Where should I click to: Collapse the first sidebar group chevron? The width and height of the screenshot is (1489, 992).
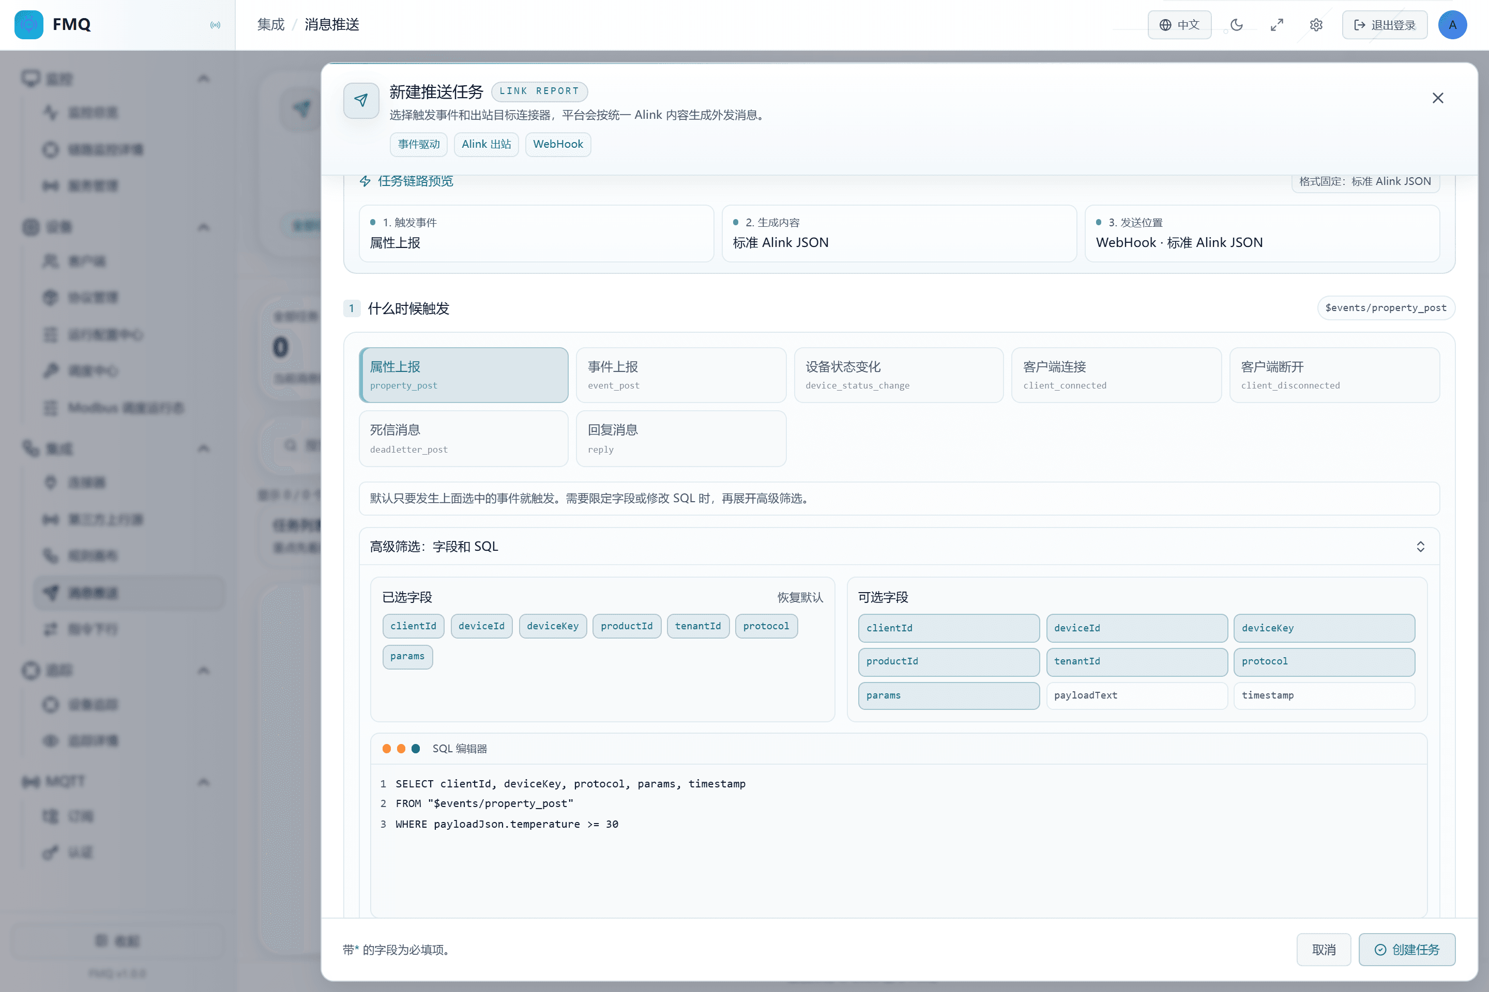(204, 79)
